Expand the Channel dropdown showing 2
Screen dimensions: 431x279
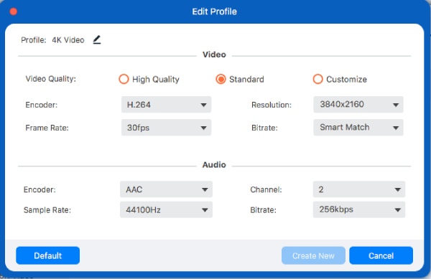point(359,189)
